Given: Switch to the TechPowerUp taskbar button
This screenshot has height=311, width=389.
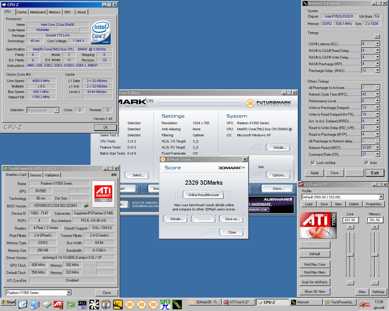Looking at the screenshot, I should click(339, 302).
